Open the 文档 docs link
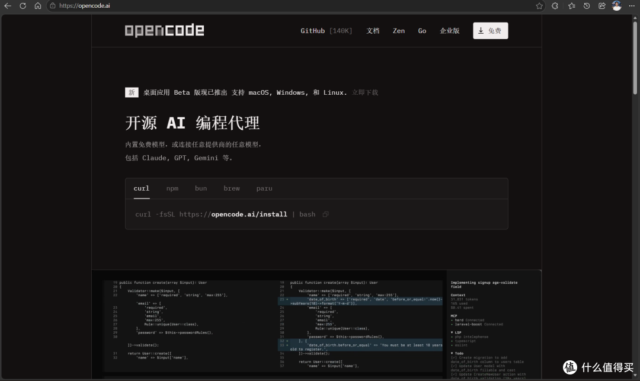The image size is (640, 381). coord(373,31)
